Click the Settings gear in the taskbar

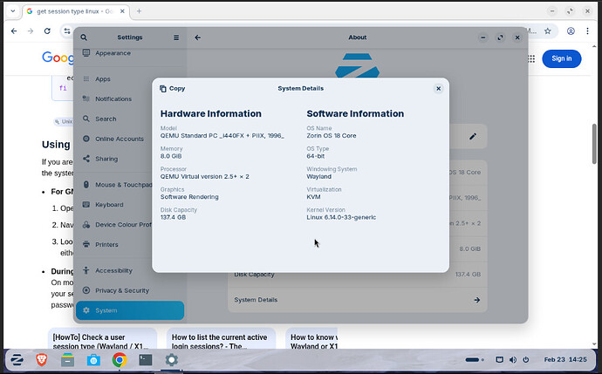pyautogui.click(x=171, y=359)
